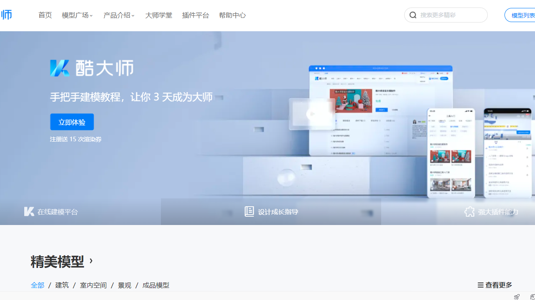
Task: Click the circled plus icon bottom right
Action: pos(532,297)
